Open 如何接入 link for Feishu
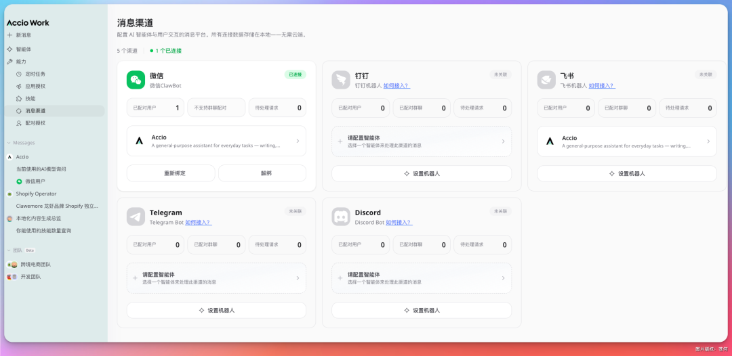The height and width of the screenshot is (356, 732). (602, 86)
